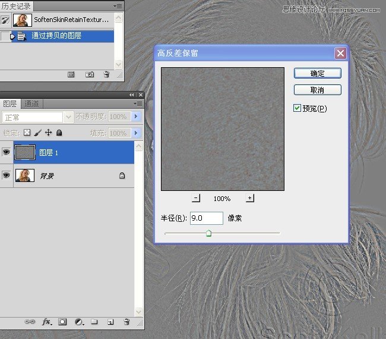Switch to the 通道 tab
386x339 pixels.
click(x=31, y=104)
